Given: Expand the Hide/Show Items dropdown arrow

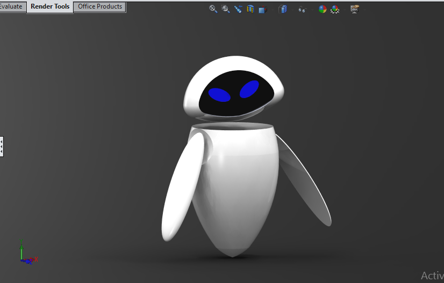Looking at the screenshot, I should click(x=312, y=10).
